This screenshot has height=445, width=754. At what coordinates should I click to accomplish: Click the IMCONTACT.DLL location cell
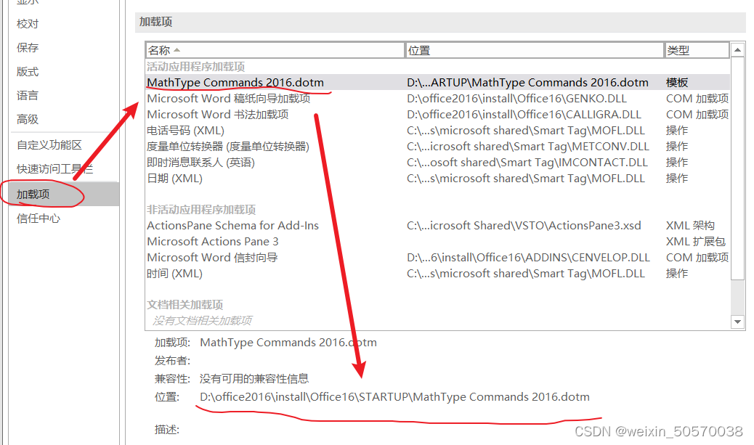click(527, 162)
